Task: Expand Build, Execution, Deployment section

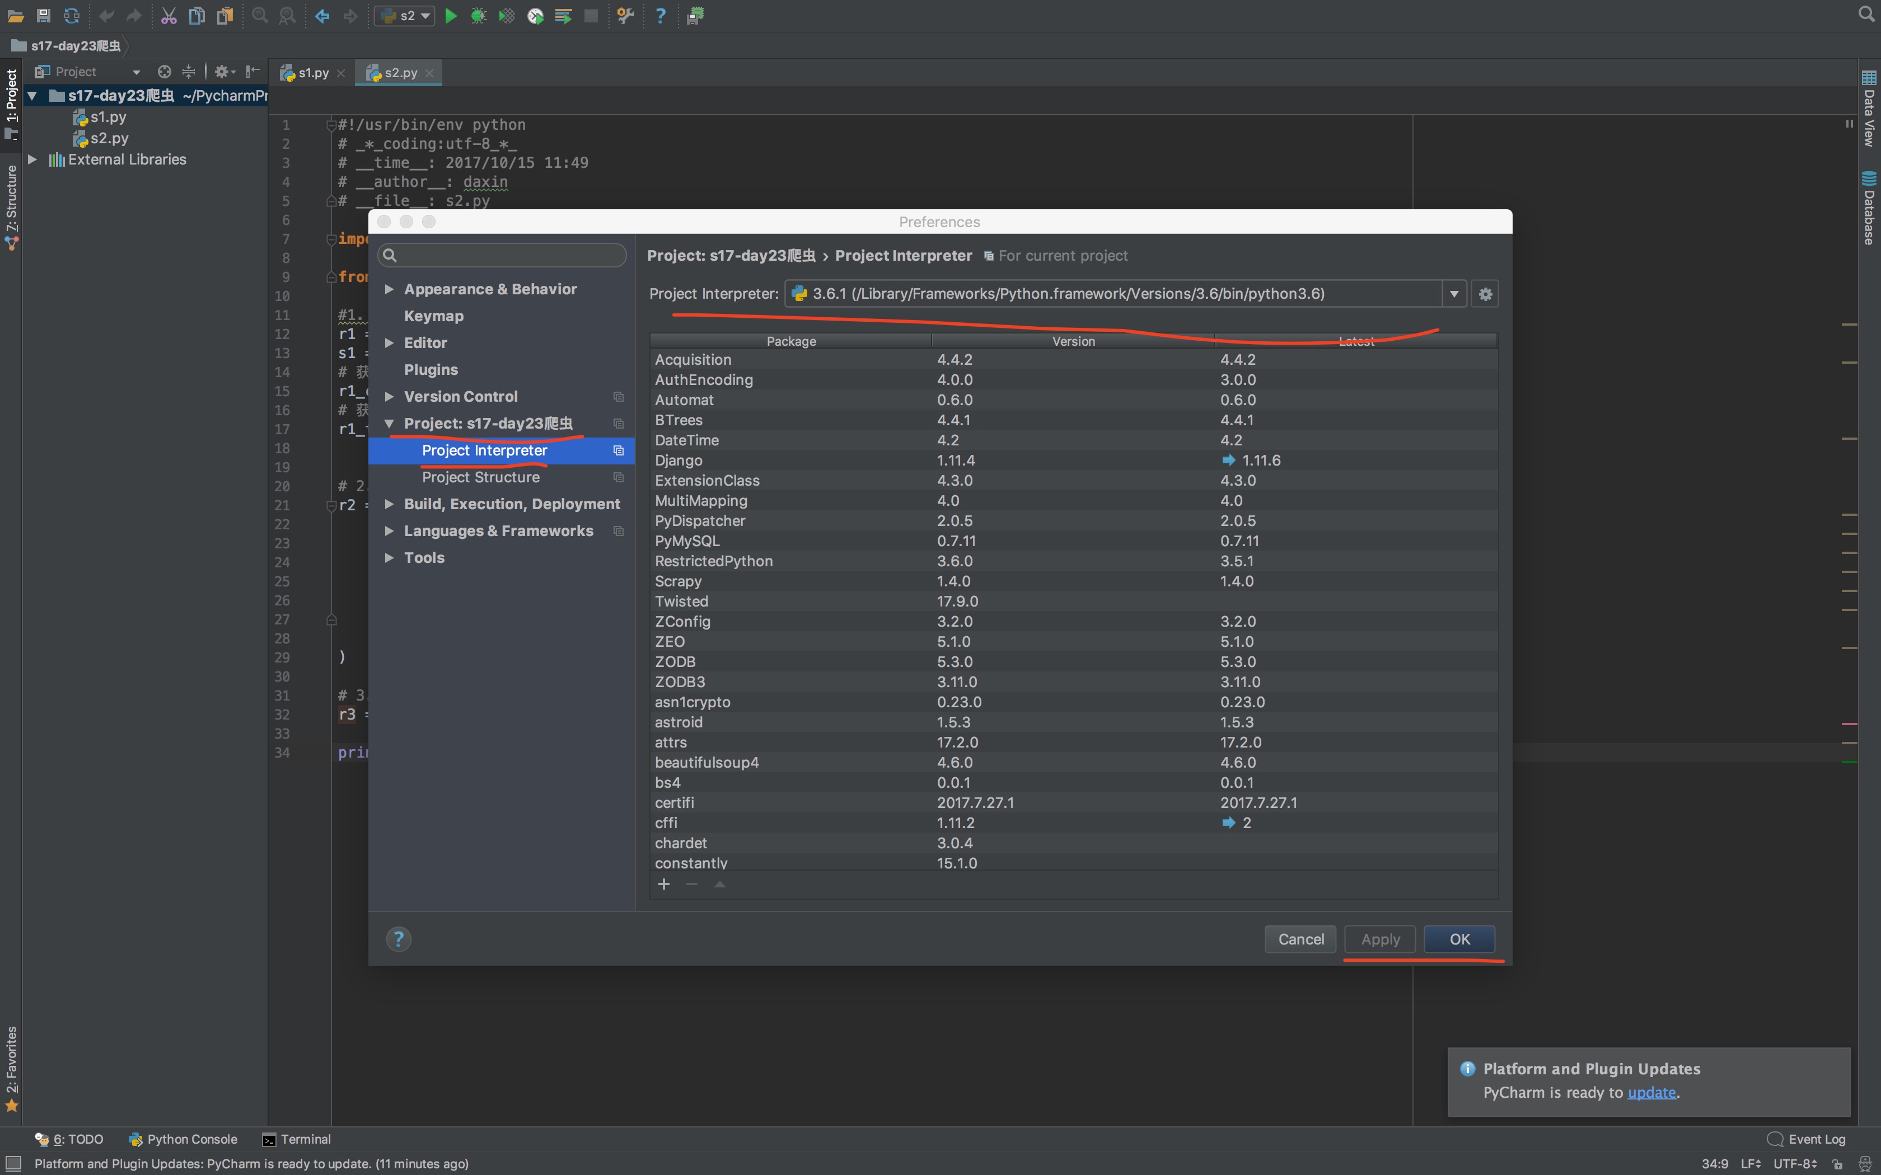Action: click(x=390, y=504)
